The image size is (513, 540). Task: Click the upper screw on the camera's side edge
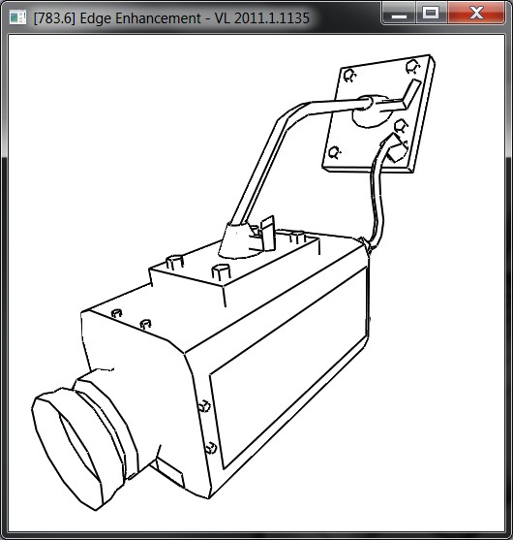pos(204,406)
